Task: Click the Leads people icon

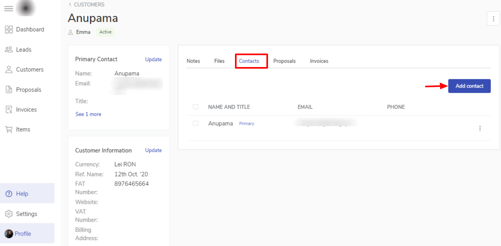Action: (x=9, y=50)
